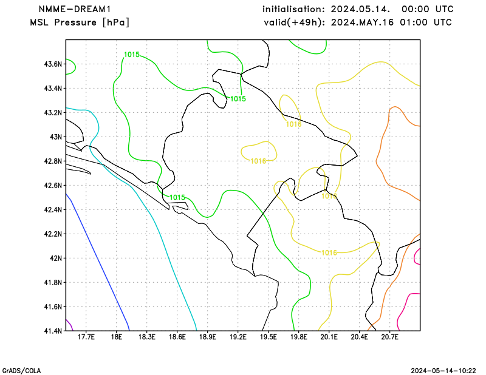The width and height of the screenshot is (486, 375).
Task: Click the NMME-DREAM1 model title
Action: click(75, 9)
